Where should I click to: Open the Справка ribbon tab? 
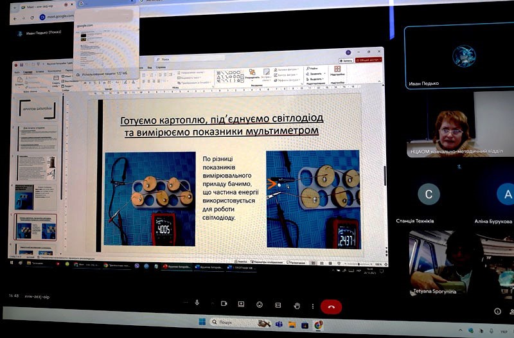[x=161, y=67]
